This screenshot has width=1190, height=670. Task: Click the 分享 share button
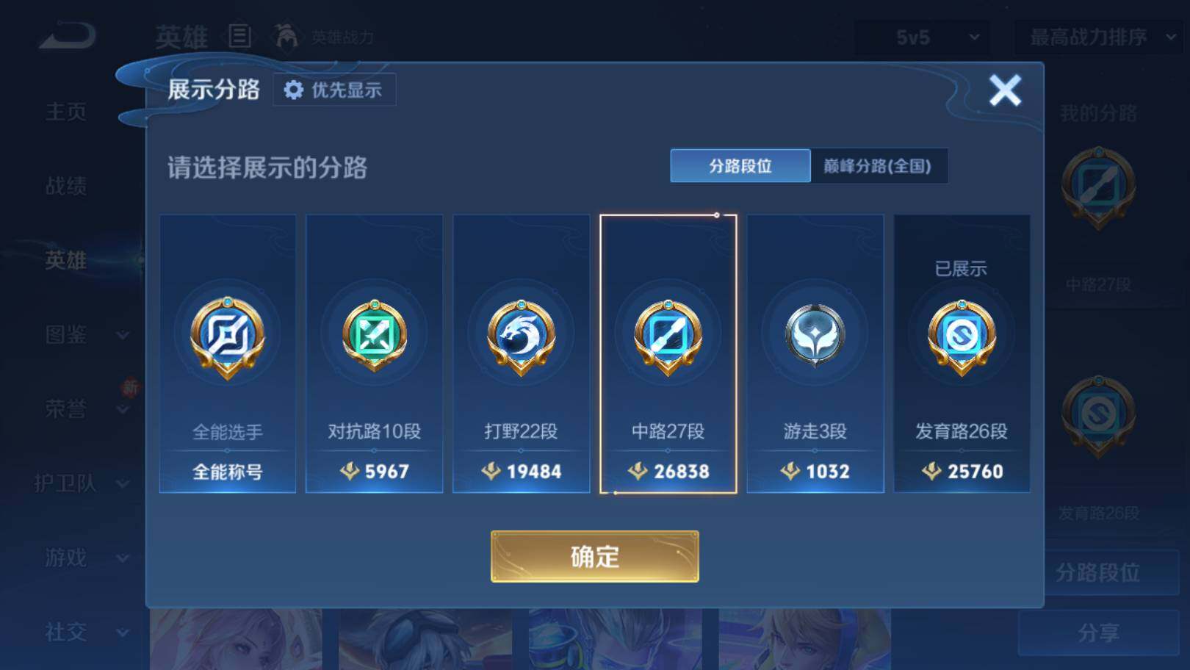click(1099, 632)
